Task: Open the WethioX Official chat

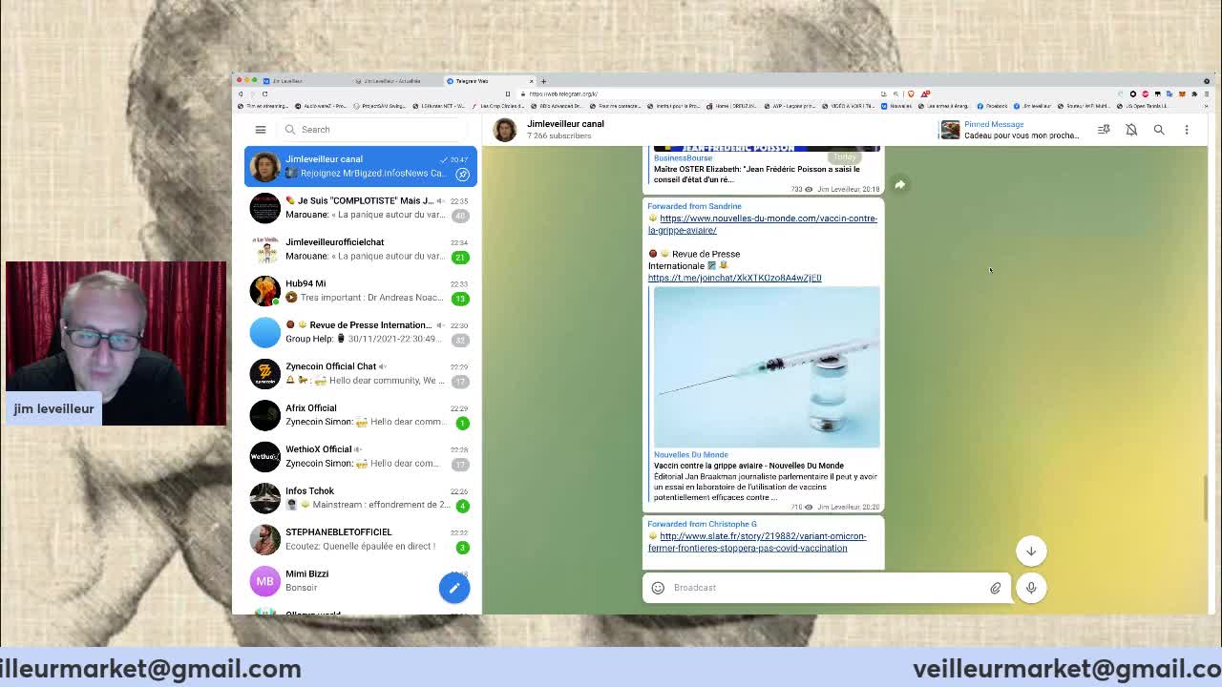Action: click(361, 456)
